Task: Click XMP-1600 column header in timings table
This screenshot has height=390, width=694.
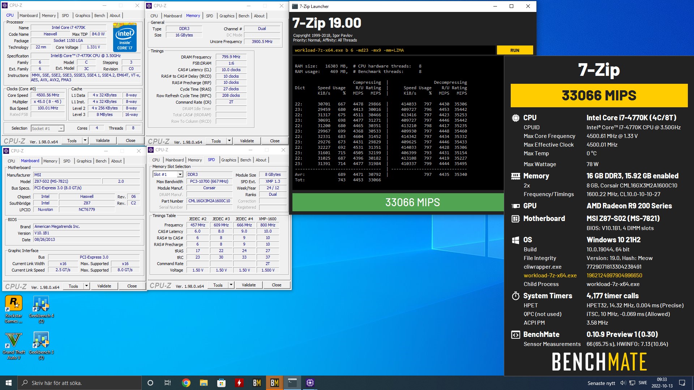Action: 267,219
